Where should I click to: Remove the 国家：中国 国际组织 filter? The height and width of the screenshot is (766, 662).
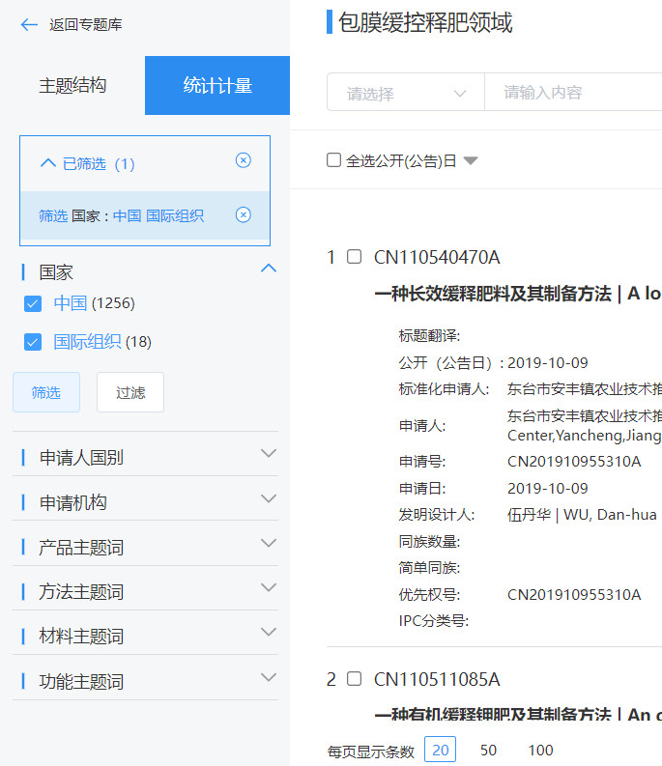(x=243, y=215)
